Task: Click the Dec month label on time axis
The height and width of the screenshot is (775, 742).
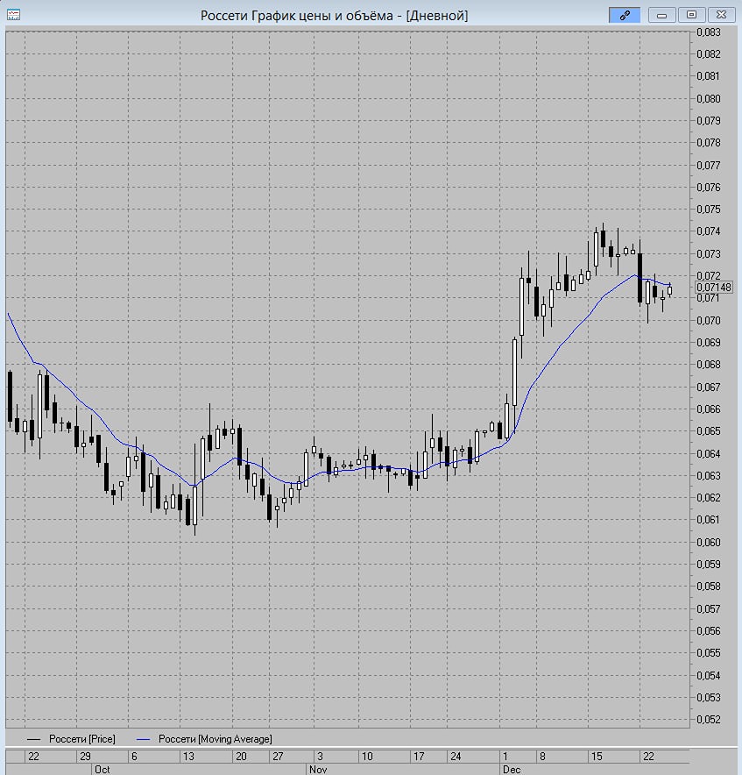Action: tap(512, 770)
